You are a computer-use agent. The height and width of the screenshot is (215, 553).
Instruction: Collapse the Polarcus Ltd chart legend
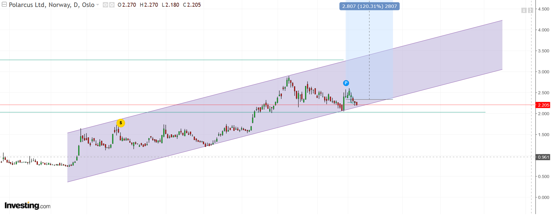point(4,5)
